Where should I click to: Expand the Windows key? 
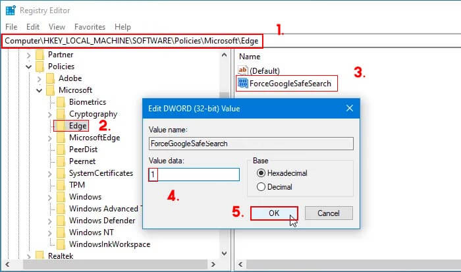click(x=49, y=198)
